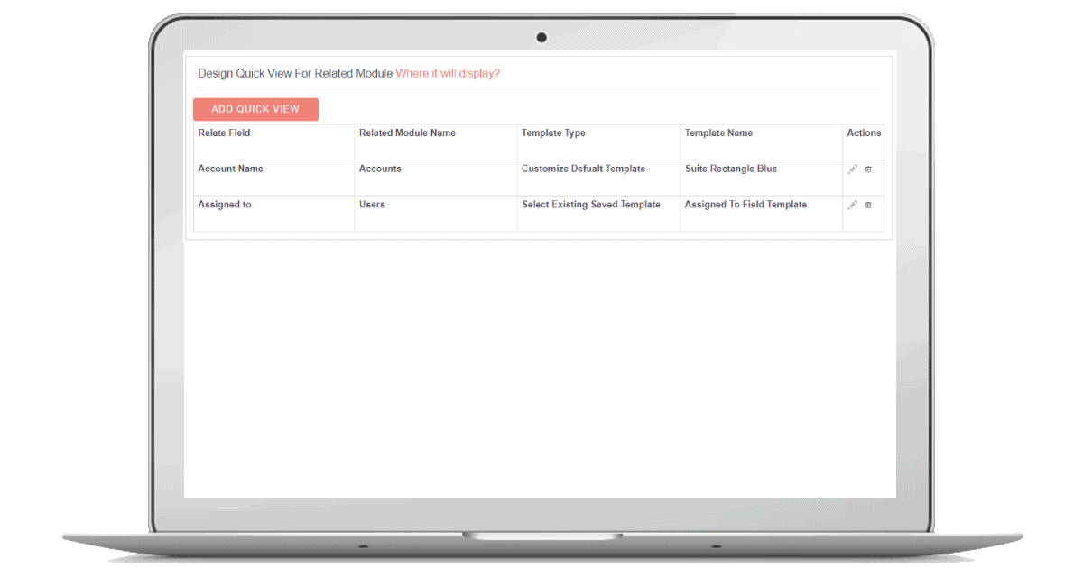Click the Template Name column header
Viewport: 1083px width, 568px height.
coord(718,133)
